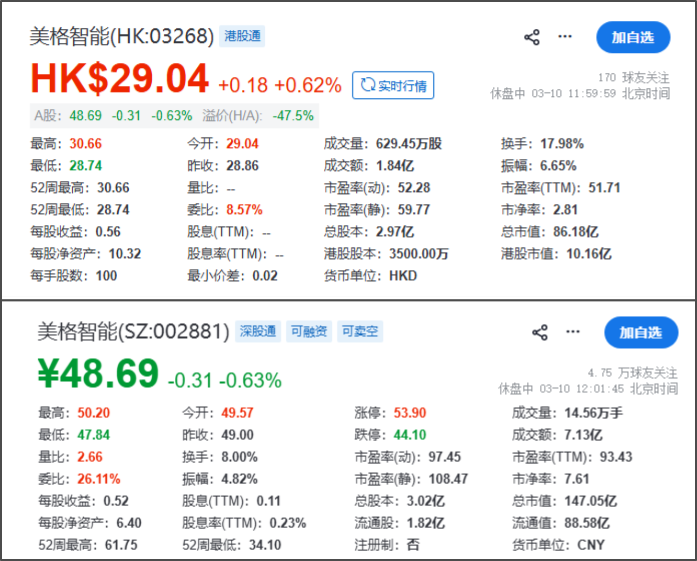Click the 170 球友关注 text
This screenshot has width=697, height=561.
pos(633,78)
